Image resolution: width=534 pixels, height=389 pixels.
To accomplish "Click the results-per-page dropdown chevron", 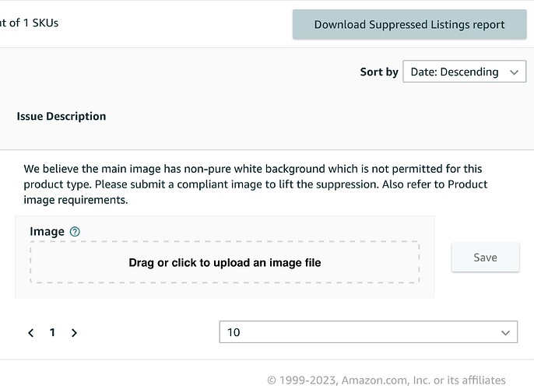I will 505,332.
